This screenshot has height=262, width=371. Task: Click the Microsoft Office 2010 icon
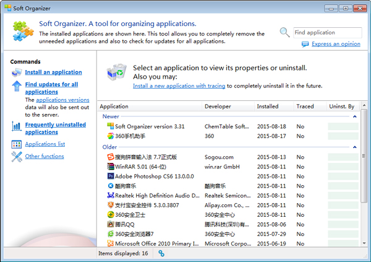(x=110, y=243)
